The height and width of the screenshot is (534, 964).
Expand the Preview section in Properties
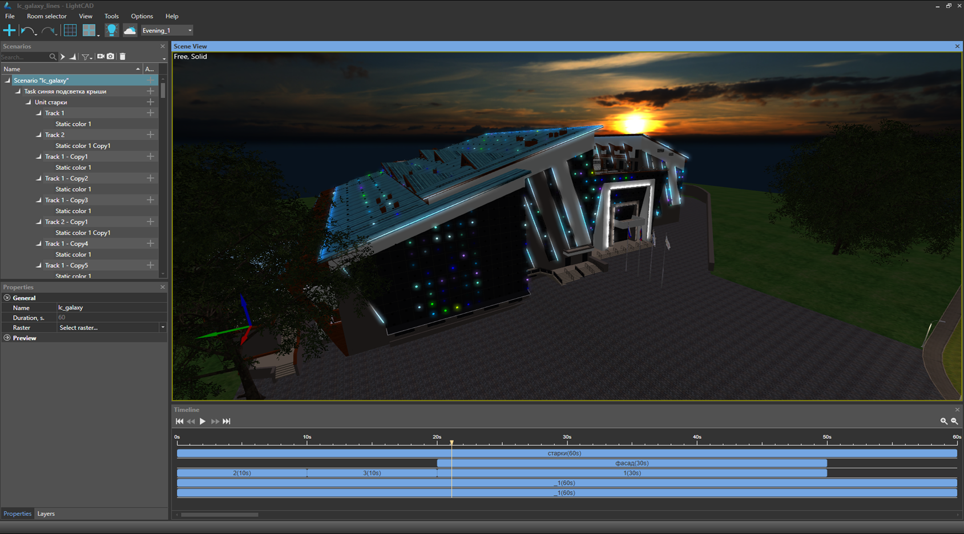pos(7,338)
